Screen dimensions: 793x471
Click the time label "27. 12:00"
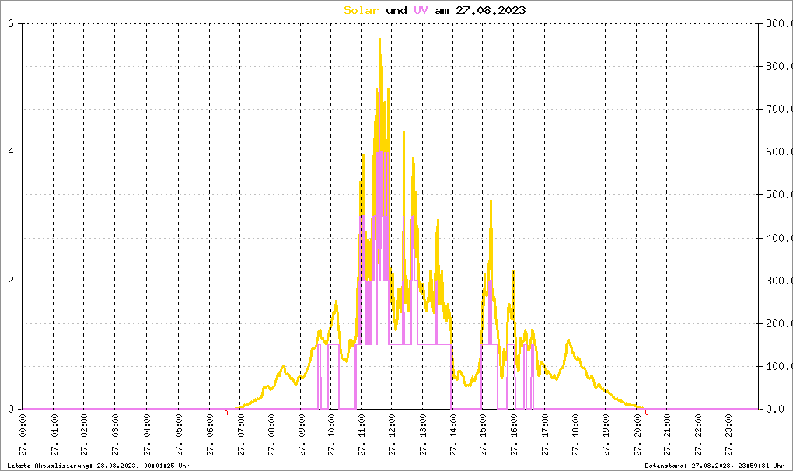391,435
